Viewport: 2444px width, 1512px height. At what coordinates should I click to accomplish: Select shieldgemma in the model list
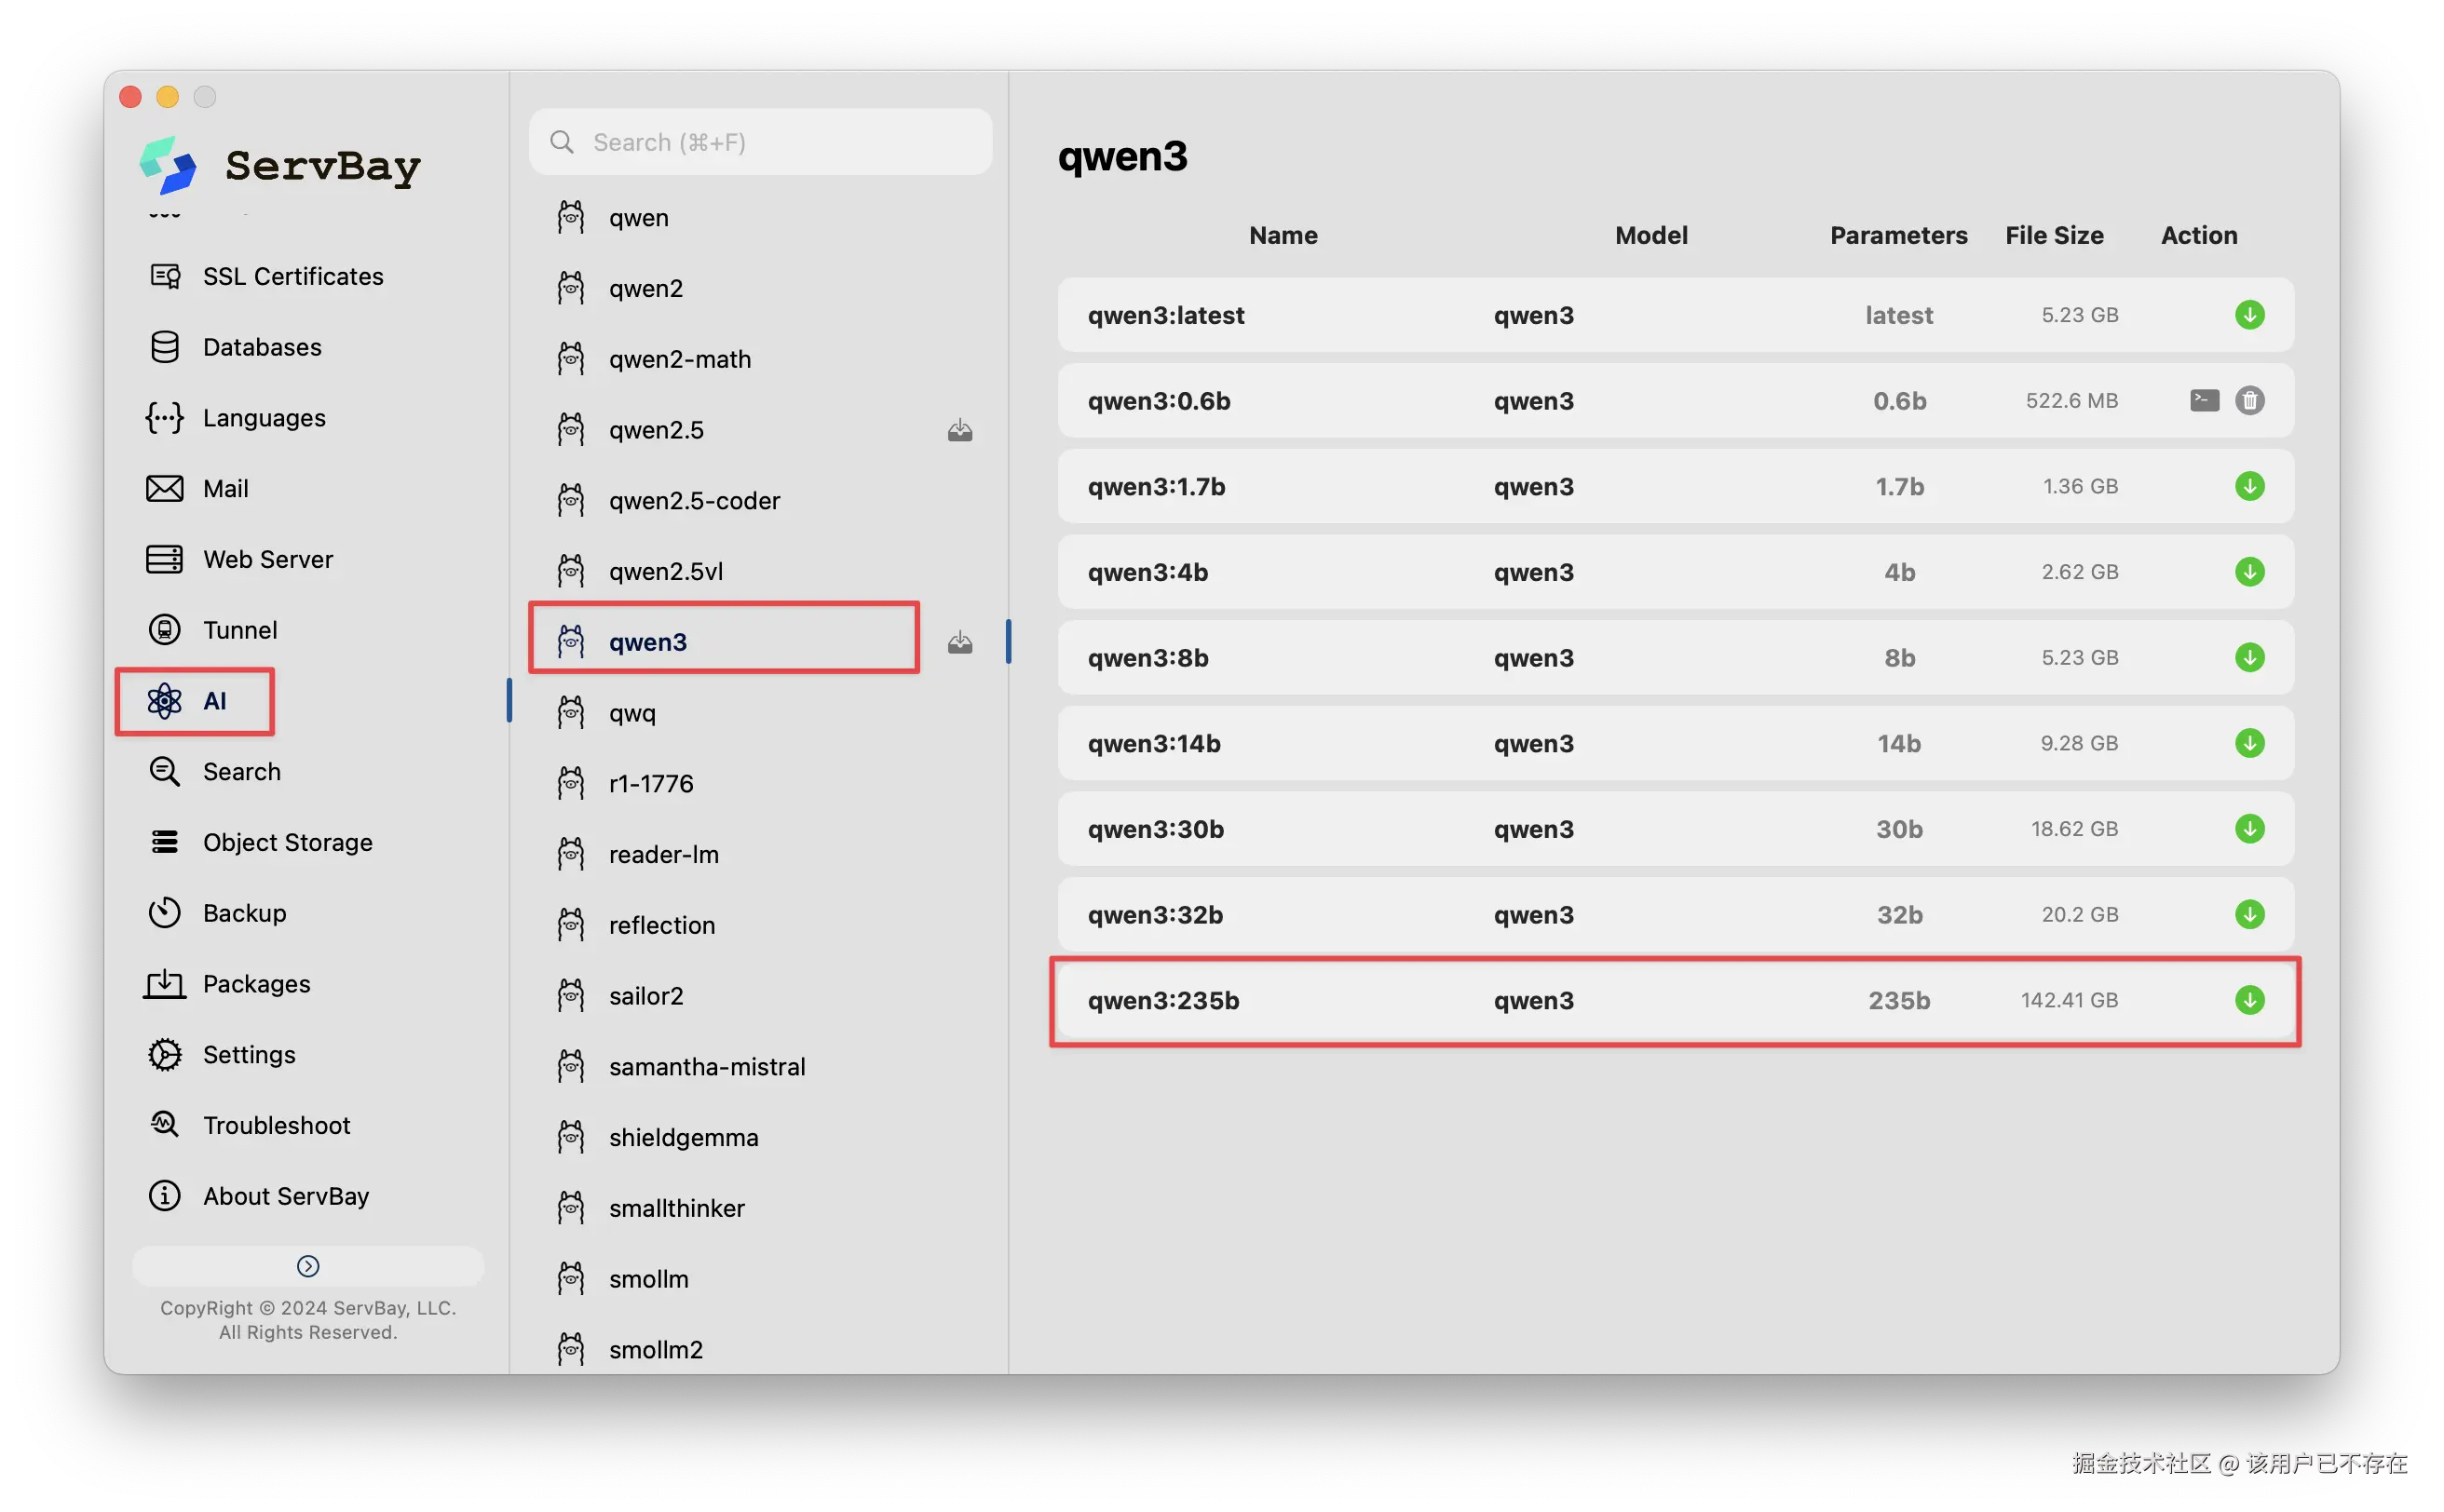click(684, 1138)
